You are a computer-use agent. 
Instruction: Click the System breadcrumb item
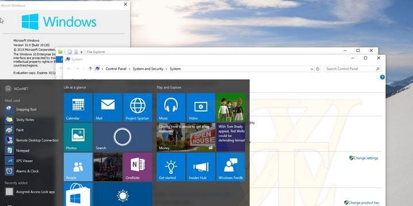pyautogui.click(x=175, y=69)
